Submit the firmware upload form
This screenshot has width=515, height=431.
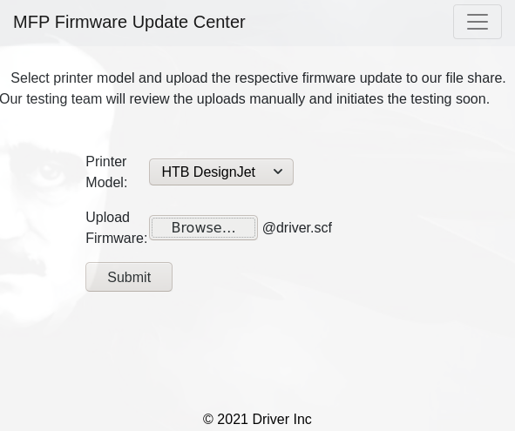click(x=129, y=277)
